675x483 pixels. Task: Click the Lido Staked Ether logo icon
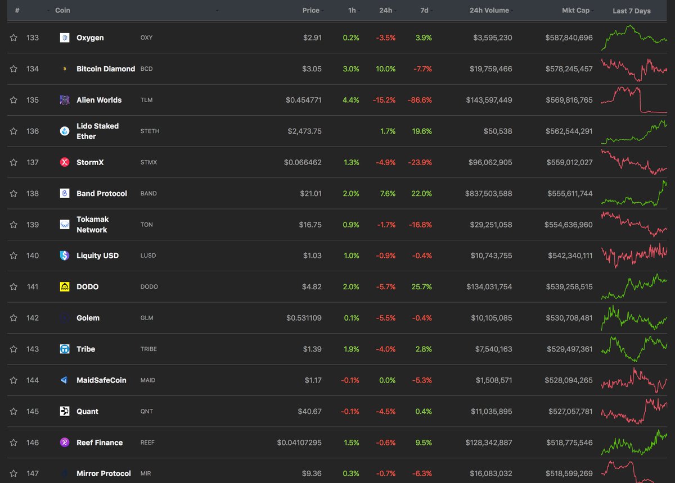pyautogui.click(x=65, y=131)
